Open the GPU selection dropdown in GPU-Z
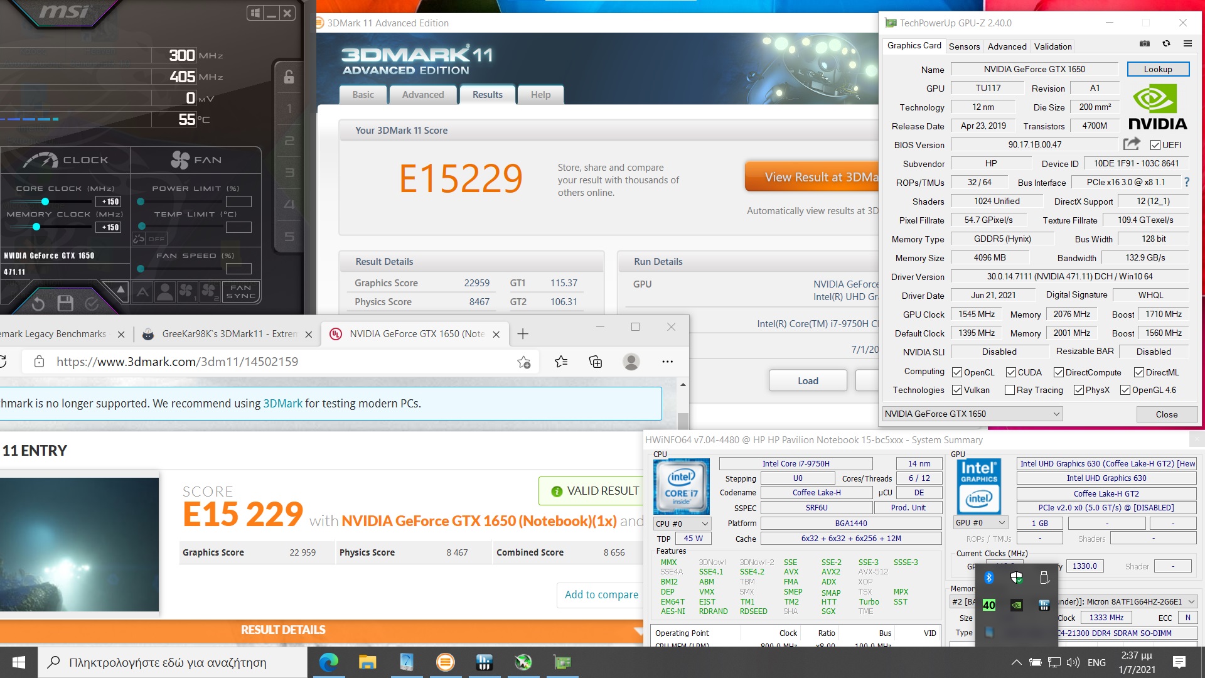The width and height of the screenshot is (1205, 678). coord(972,414)
